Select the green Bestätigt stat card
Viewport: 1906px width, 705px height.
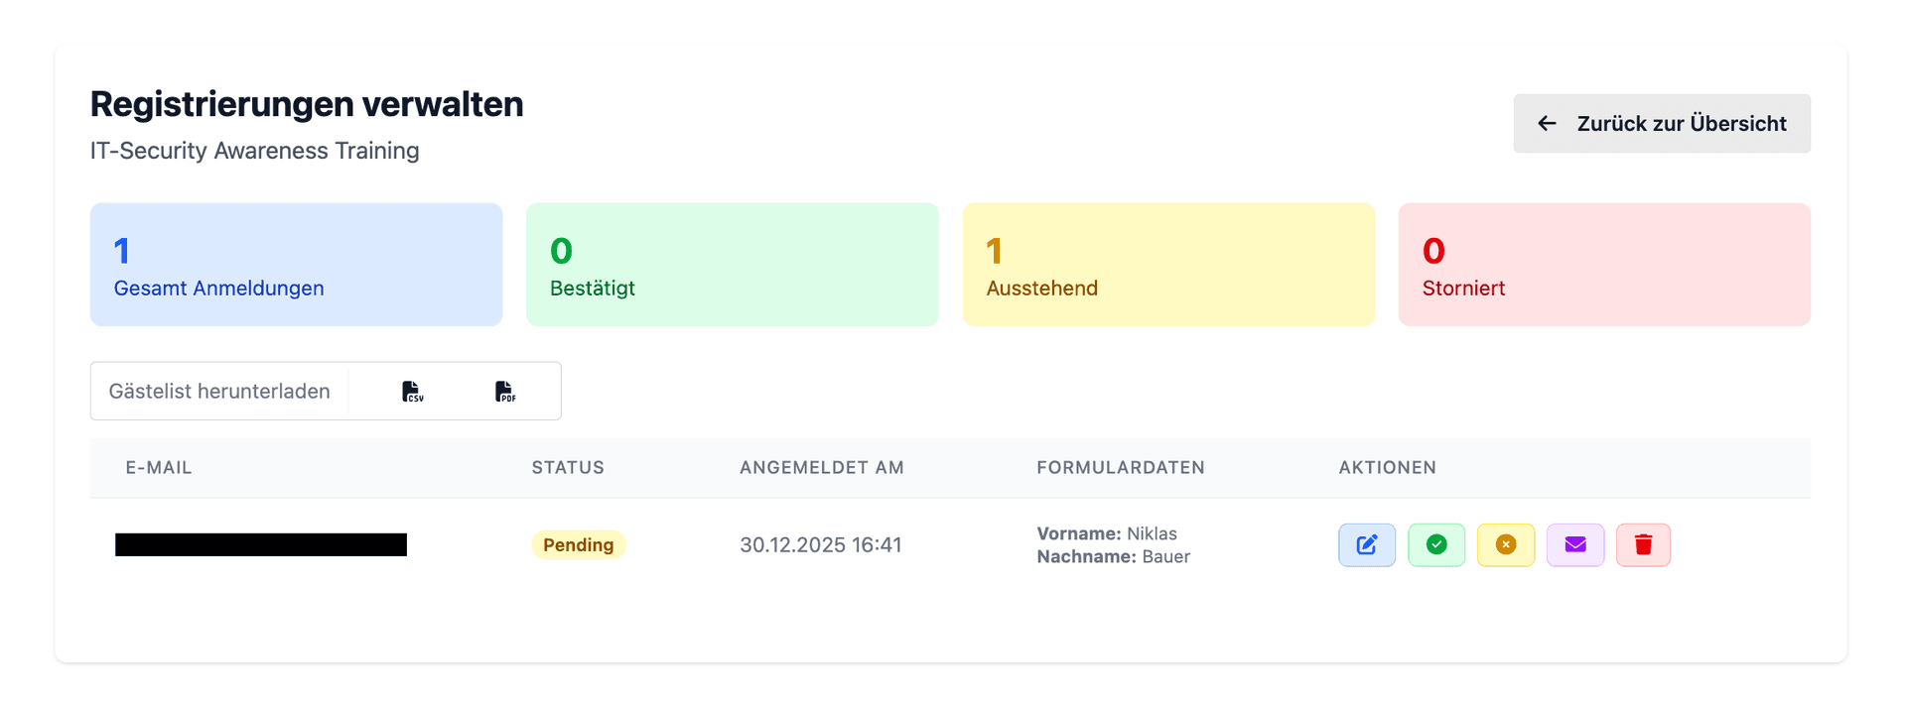click(732, 265)
